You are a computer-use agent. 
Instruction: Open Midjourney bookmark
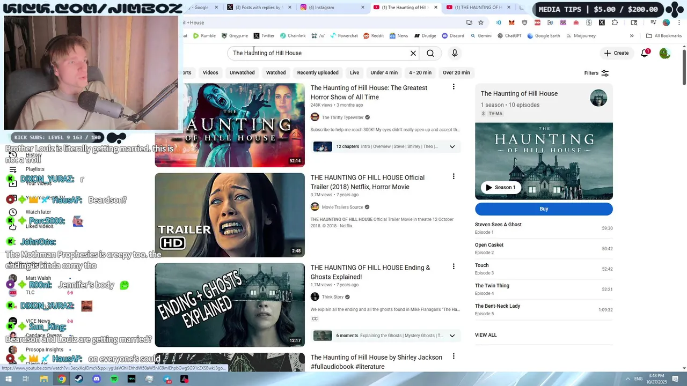pos(580,36)
